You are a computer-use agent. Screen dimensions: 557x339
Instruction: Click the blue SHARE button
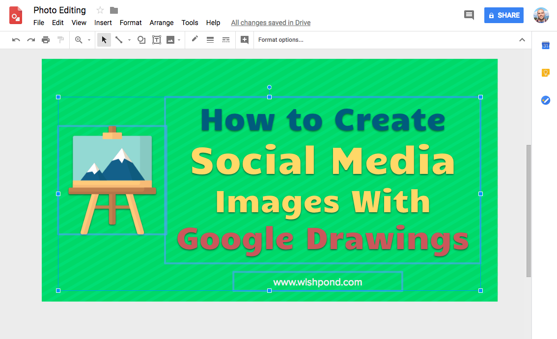(504, 15)
